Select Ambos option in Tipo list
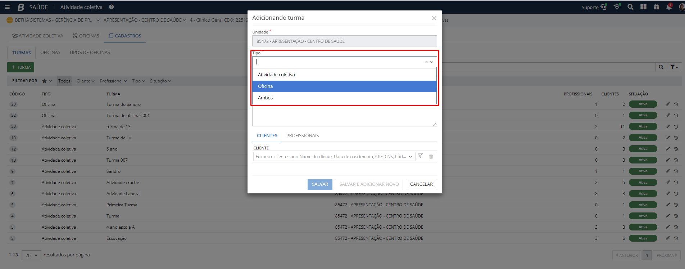 tap(344, 98)
